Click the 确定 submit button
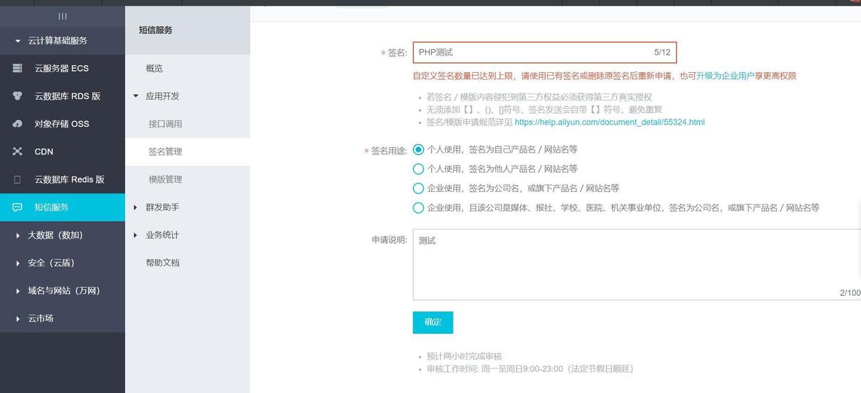 click(433, 322)
